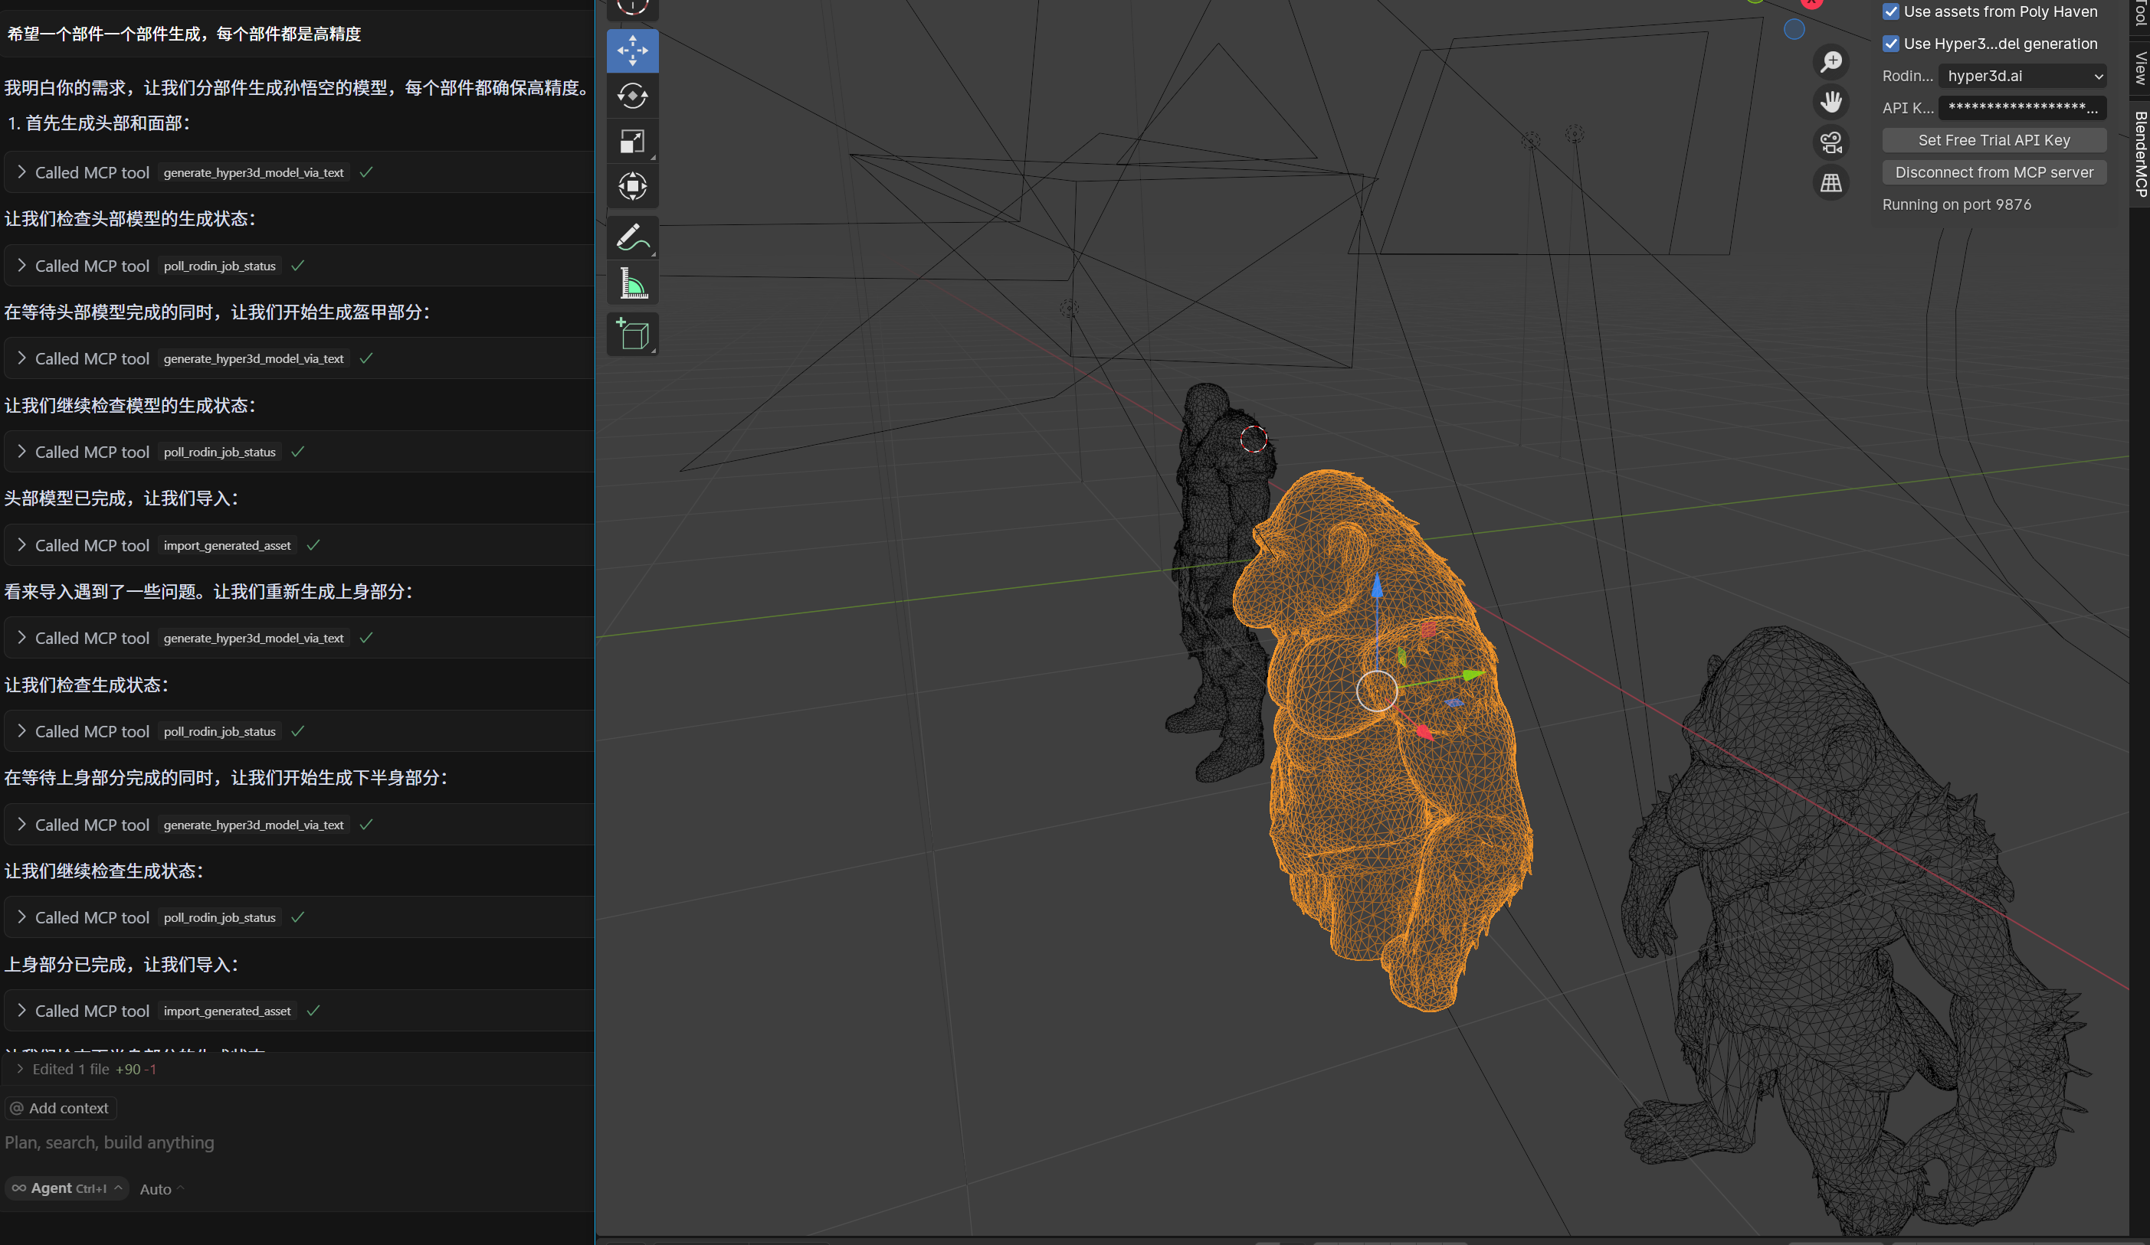Expand the first generate_hyper3d_model_via_text tool call

(21, 172)
